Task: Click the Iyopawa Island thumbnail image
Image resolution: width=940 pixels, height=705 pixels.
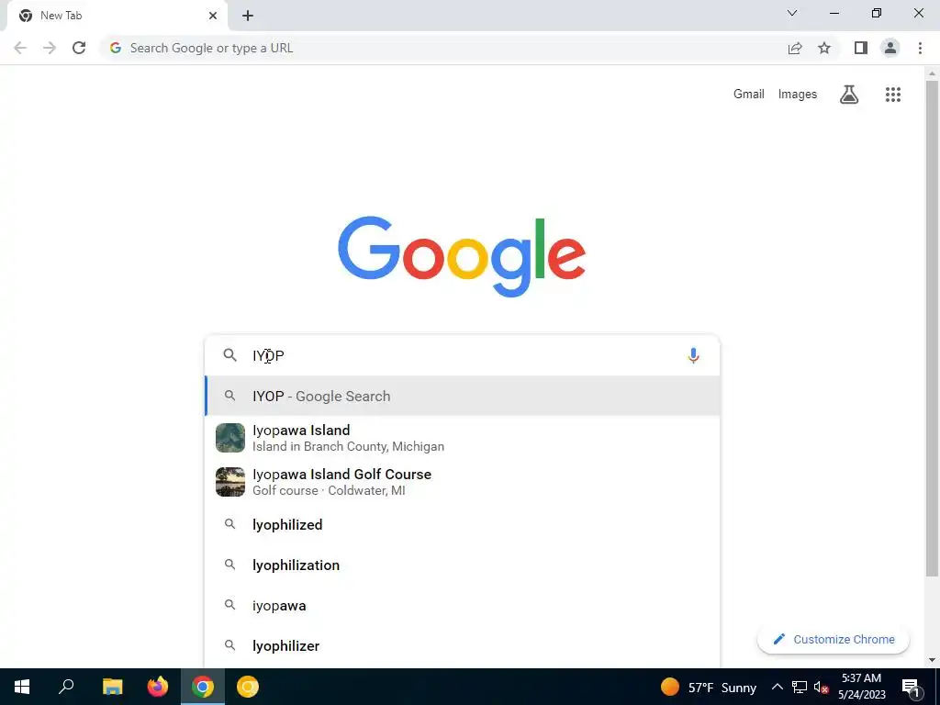Action: point(230,438)
